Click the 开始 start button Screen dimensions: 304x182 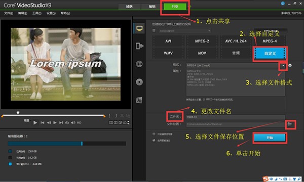[x=270, y=138]
